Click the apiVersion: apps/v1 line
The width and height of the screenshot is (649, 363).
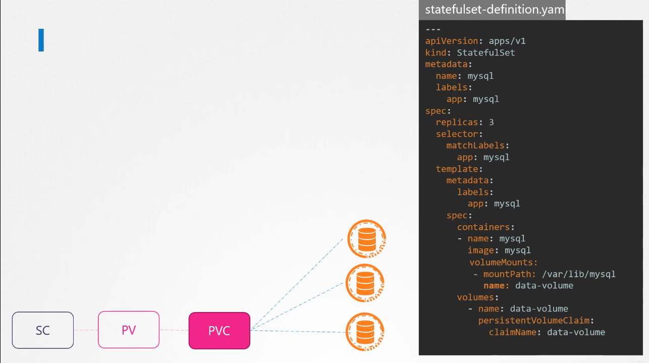475,41
